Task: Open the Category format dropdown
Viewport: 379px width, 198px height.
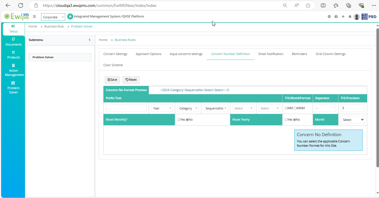Action: (x=188, y=108)
